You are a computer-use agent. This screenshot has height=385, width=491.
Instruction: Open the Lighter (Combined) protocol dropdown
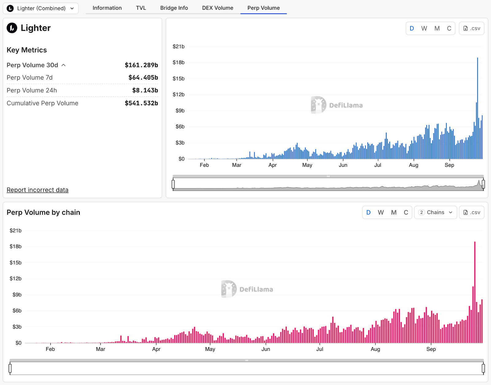tap(41, 8)
